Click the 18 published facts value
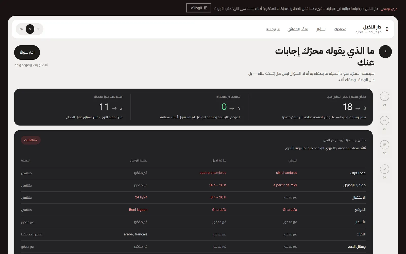 (x=347, y=107)
